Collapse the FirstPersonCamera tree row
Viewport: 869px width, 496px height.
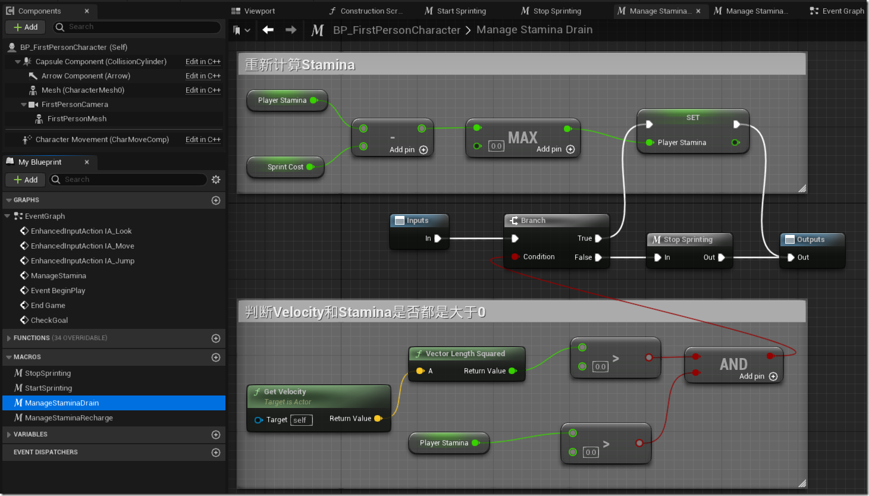pyautogui.click(x=24, y=105)
